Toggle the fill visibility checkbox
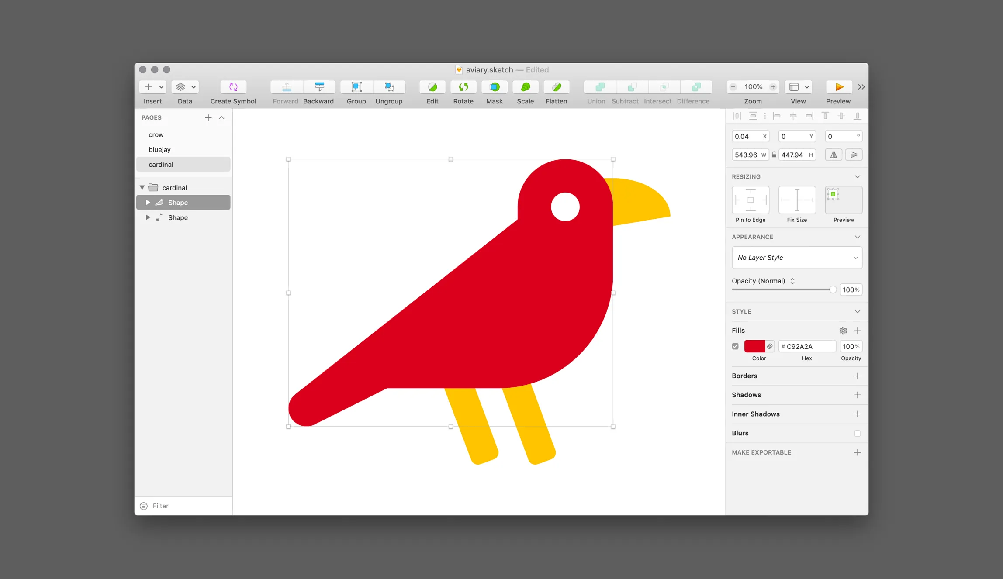Screen dimensions: 1003x579 click(735, 346)
